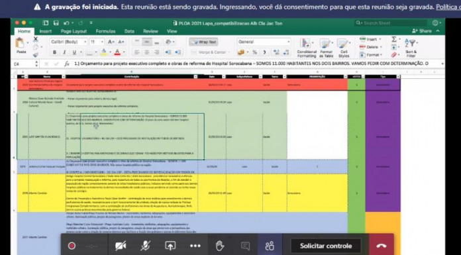This screenshot has width=461, height=255.
Task: Click the share screen icon in meeting bar
Action: 170,246
